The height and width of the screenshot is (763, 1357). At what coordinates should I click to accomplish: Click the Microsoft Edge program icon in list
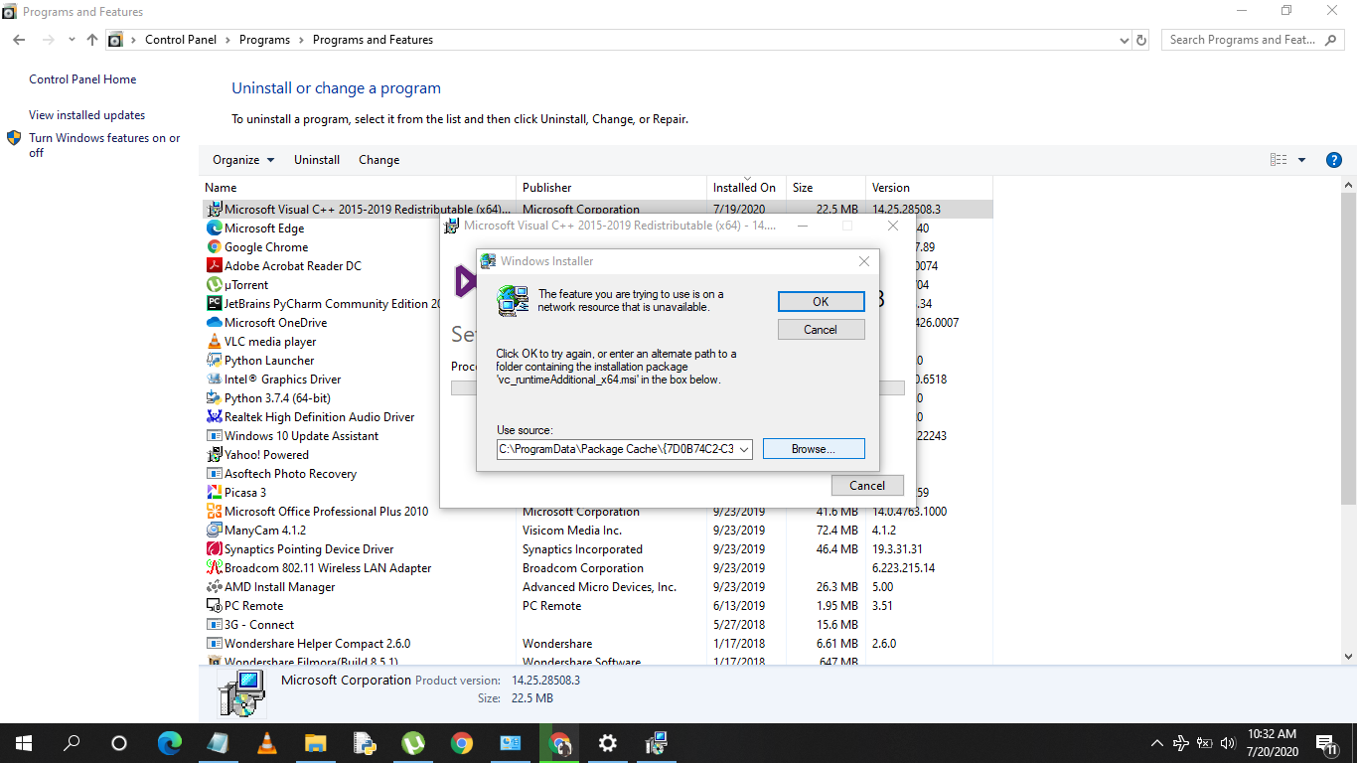(x=214, y=229)
